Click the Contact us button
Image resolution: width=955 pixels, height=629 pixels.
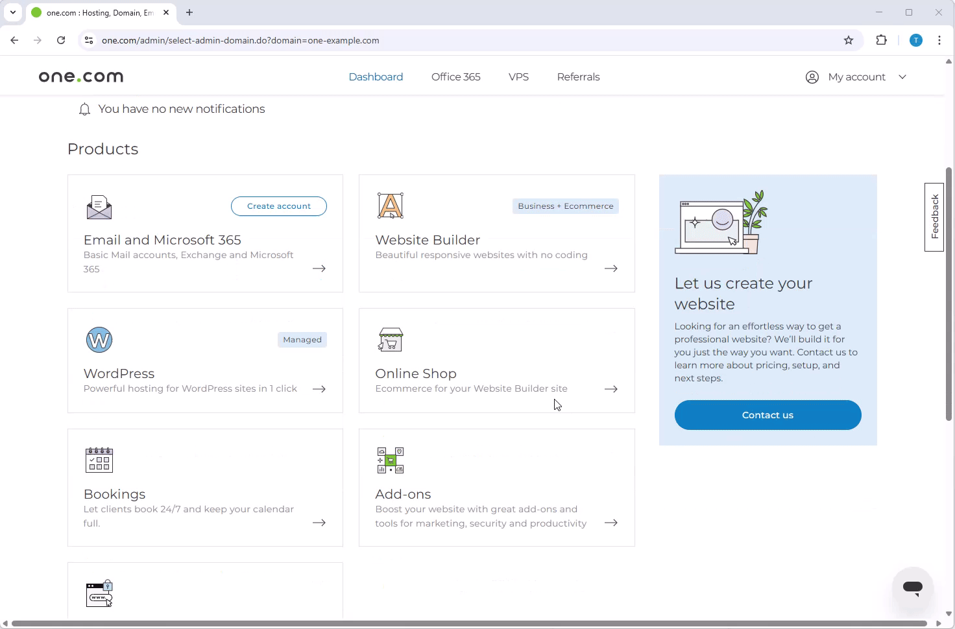click(x=768, y=415)
